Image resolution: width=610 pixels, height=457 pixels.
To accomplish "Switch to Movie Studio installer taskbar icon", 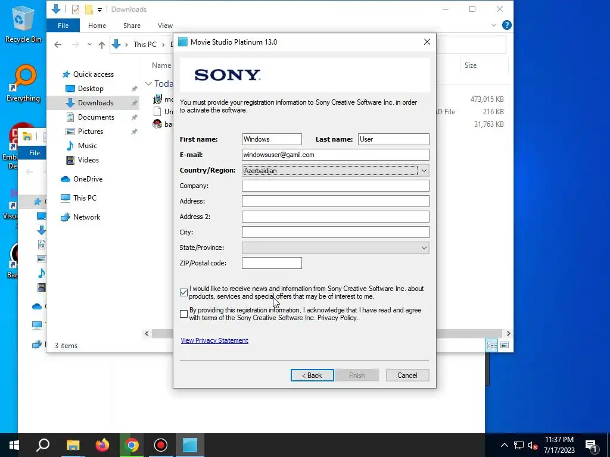I will [x=190, y=445].
